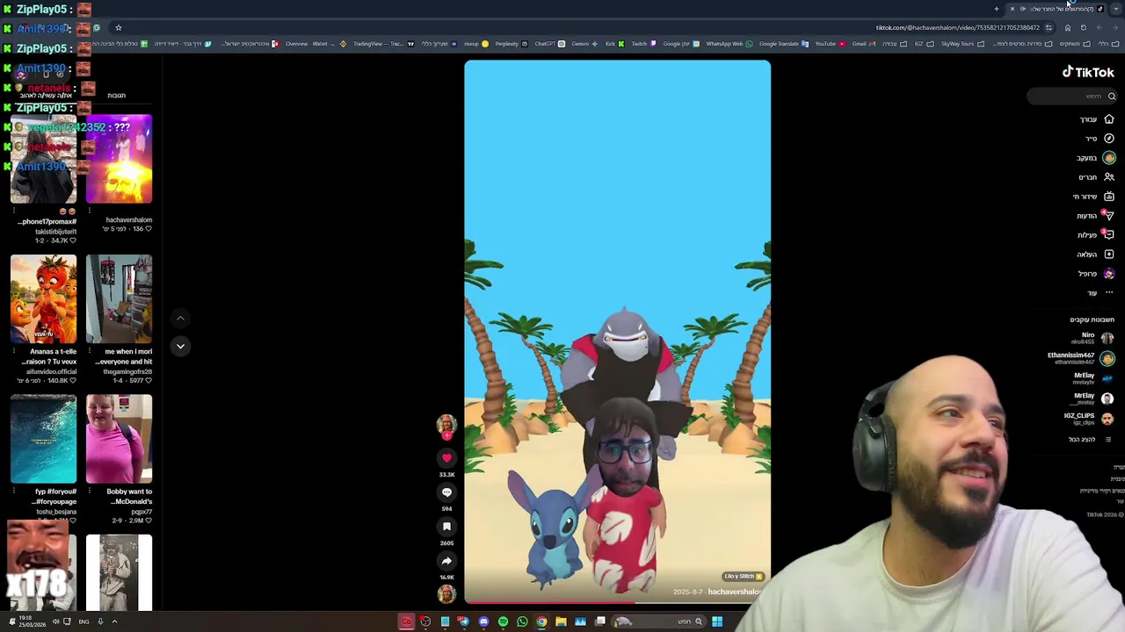
Task: Seek on the red video progress bar
Action: pos(617,602)
